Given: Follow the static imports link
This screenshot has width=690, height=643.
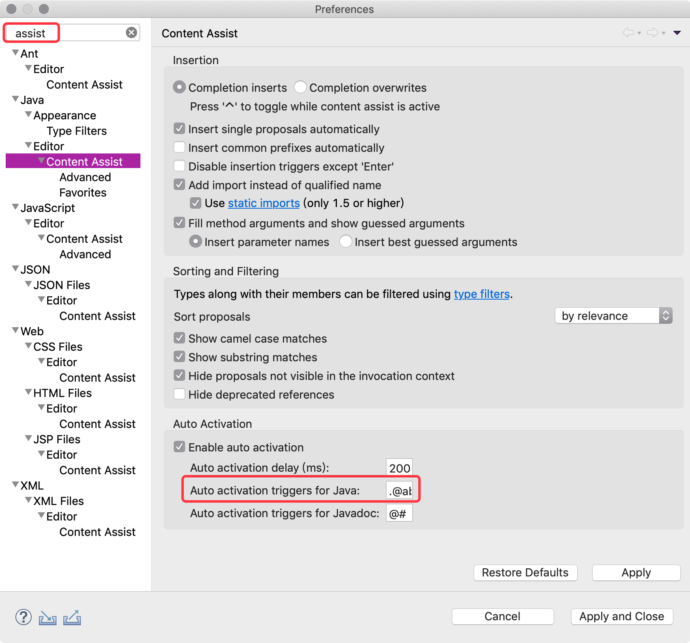Looking at the screenshot, I should pyautogui.click(x=264, y=203).
